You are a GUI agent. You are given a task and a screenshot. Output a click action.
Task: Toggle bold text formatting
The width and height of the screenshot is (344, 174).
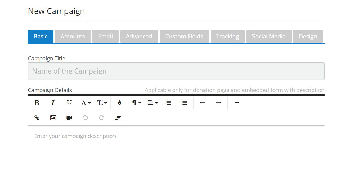click(37, 103)
